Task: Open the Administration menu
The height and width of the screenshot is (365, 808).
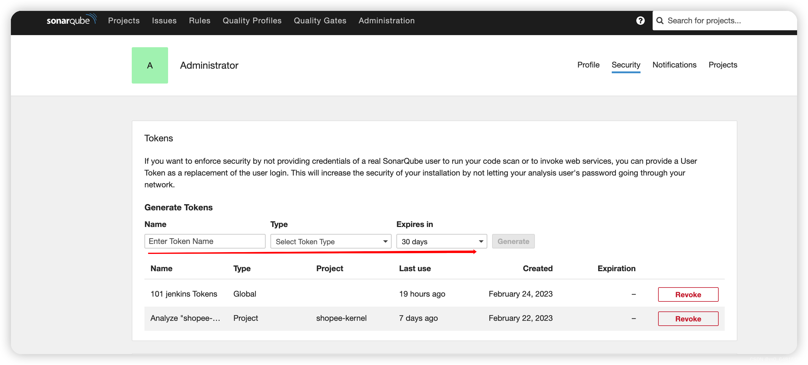Action: point(386,21)
